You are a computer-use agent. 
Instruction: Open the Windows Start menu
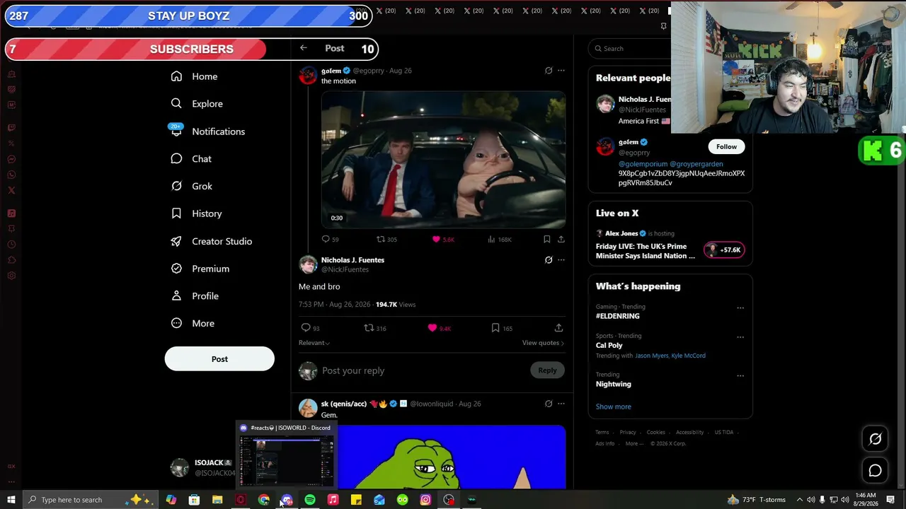[11, 500]
